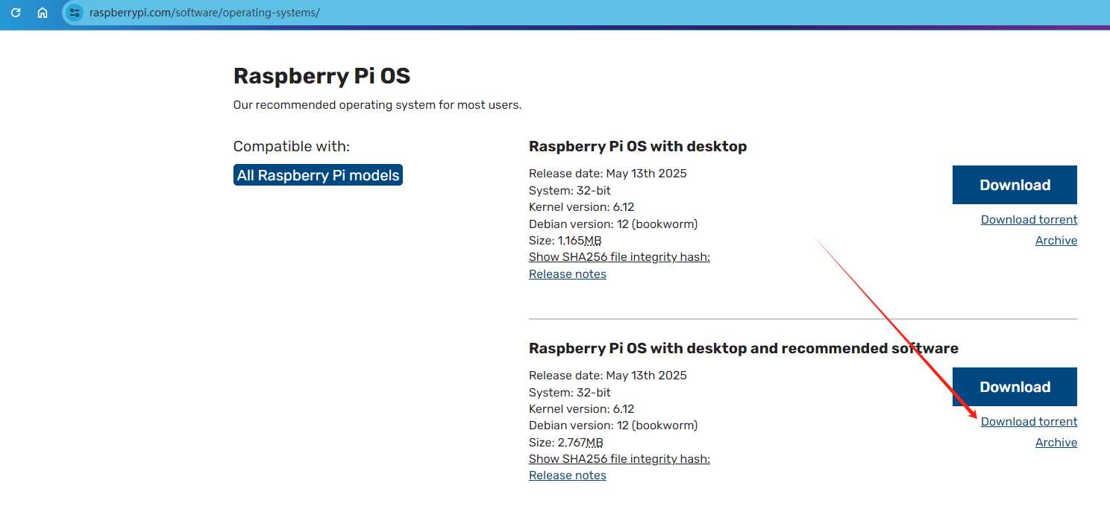Open Archive link for the 1,165MB desktop image
The image size is (1110, 518).
1056,240
